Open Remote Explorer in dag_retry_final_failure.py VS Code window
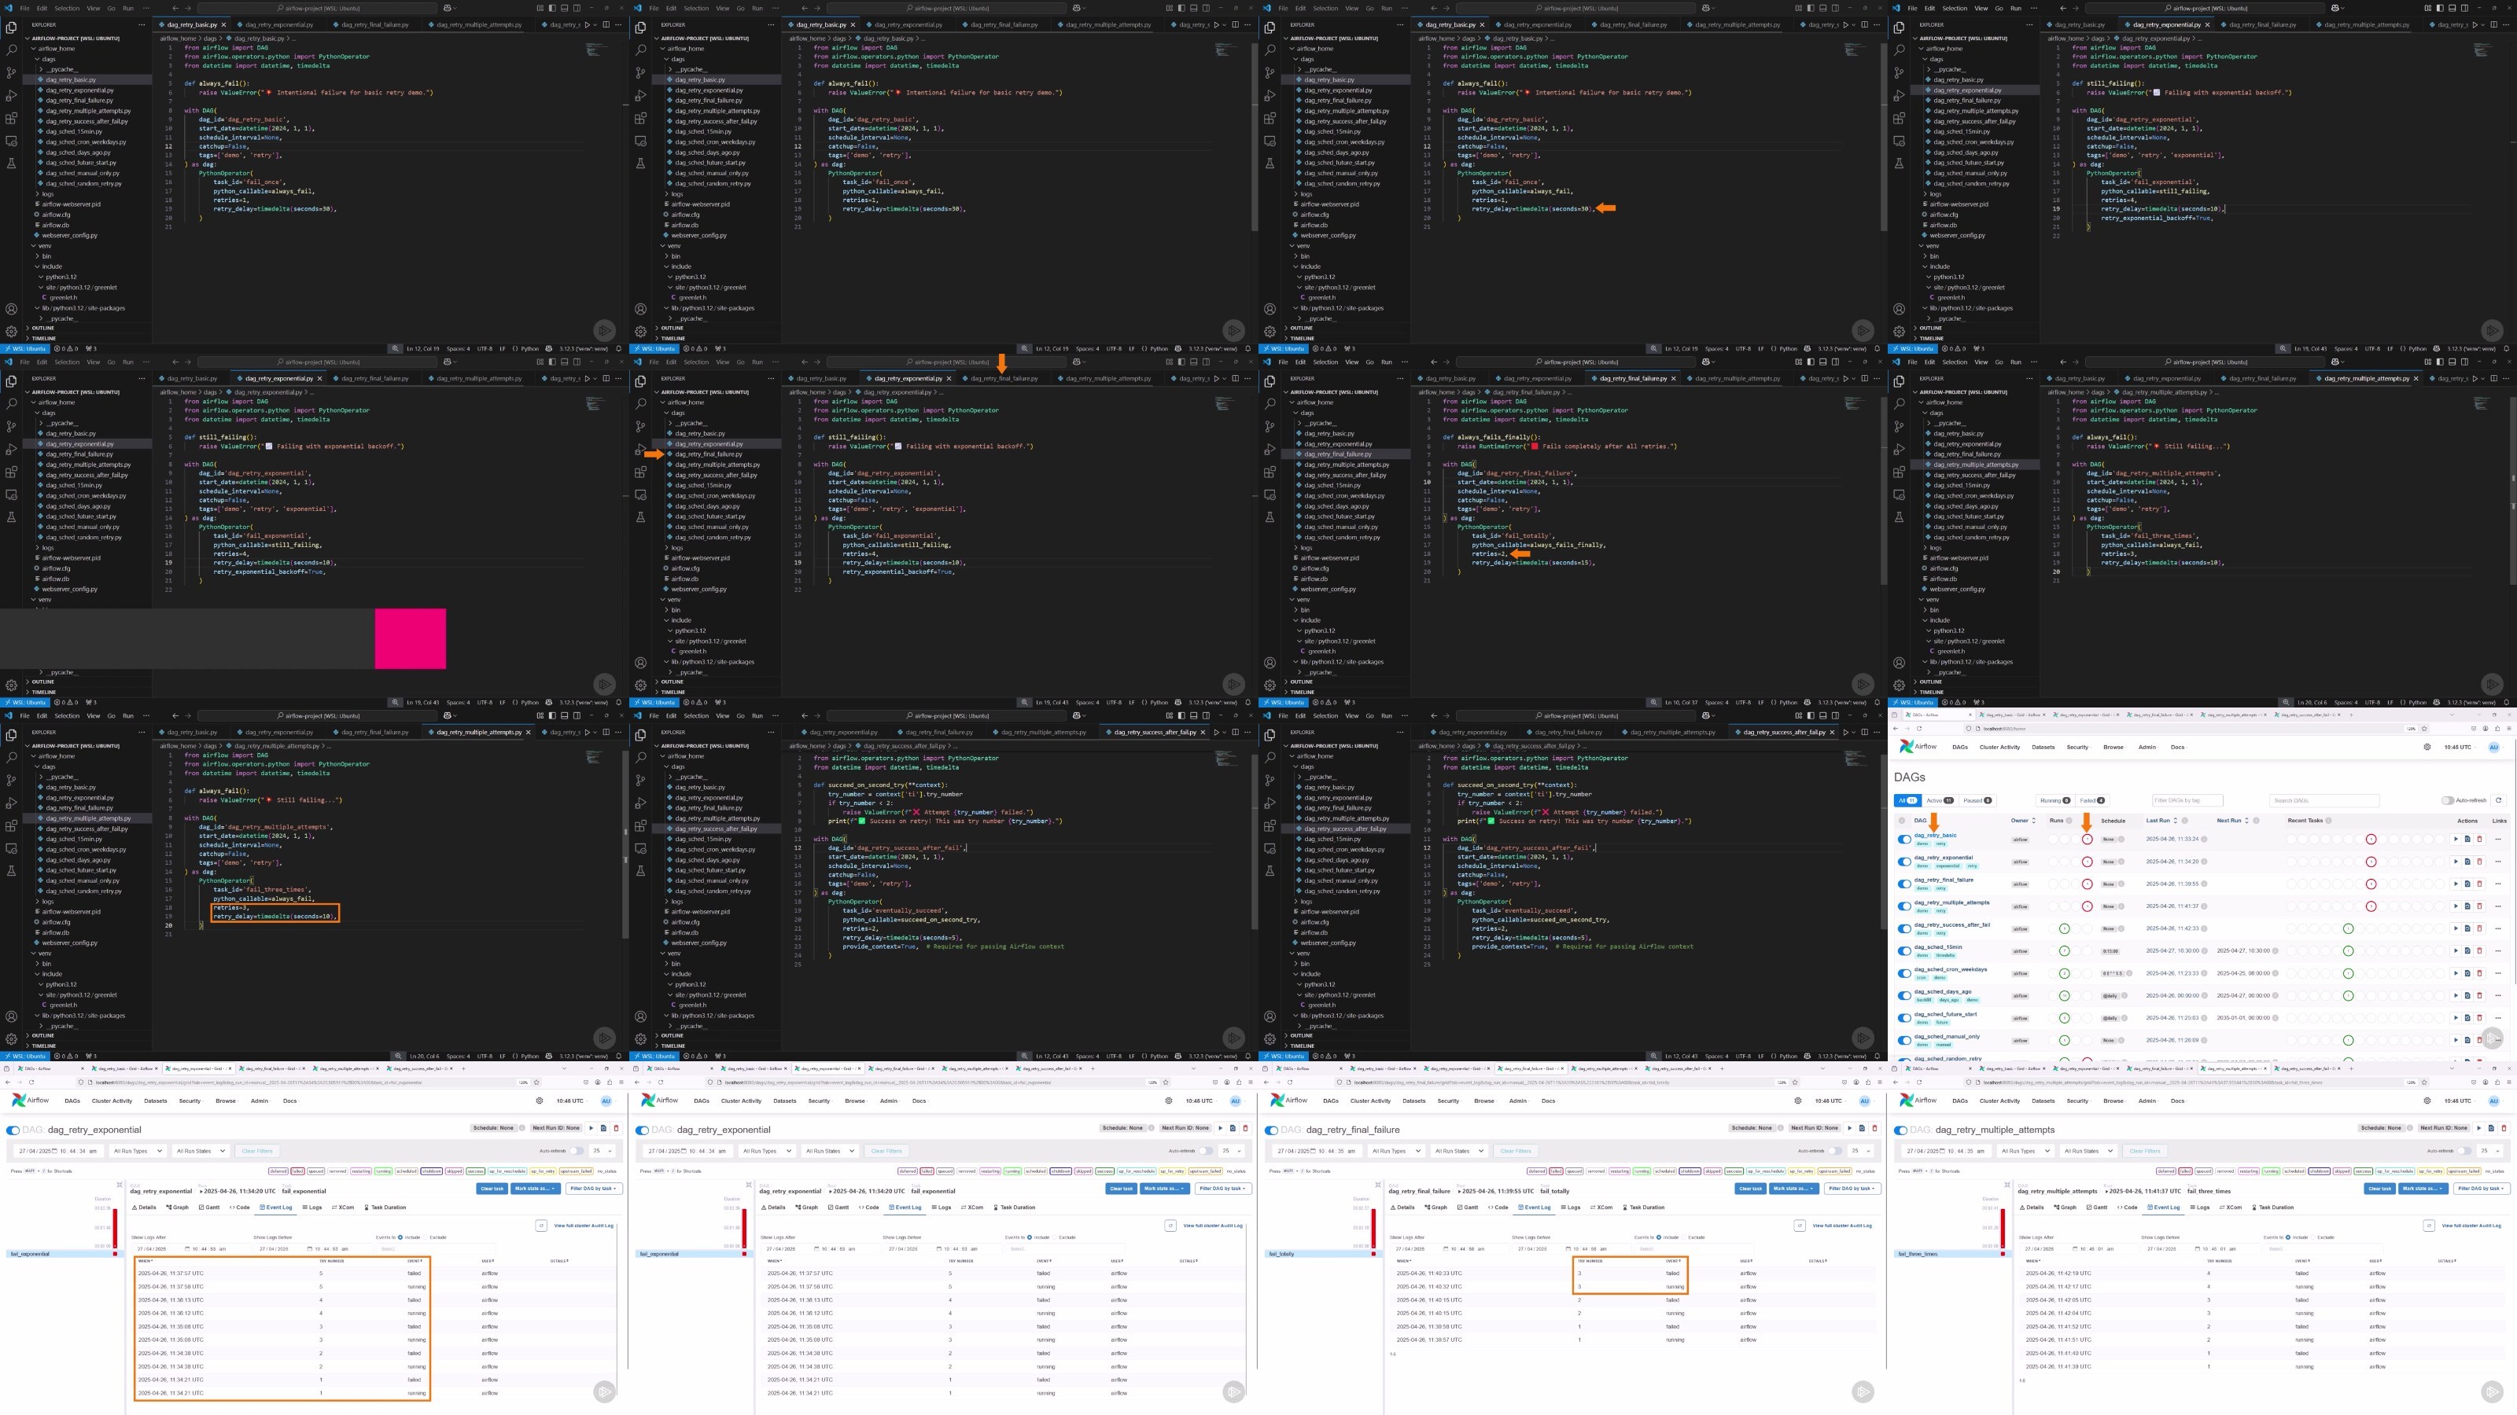Screen dimensions: 2517x1415 coord(1270,495)
